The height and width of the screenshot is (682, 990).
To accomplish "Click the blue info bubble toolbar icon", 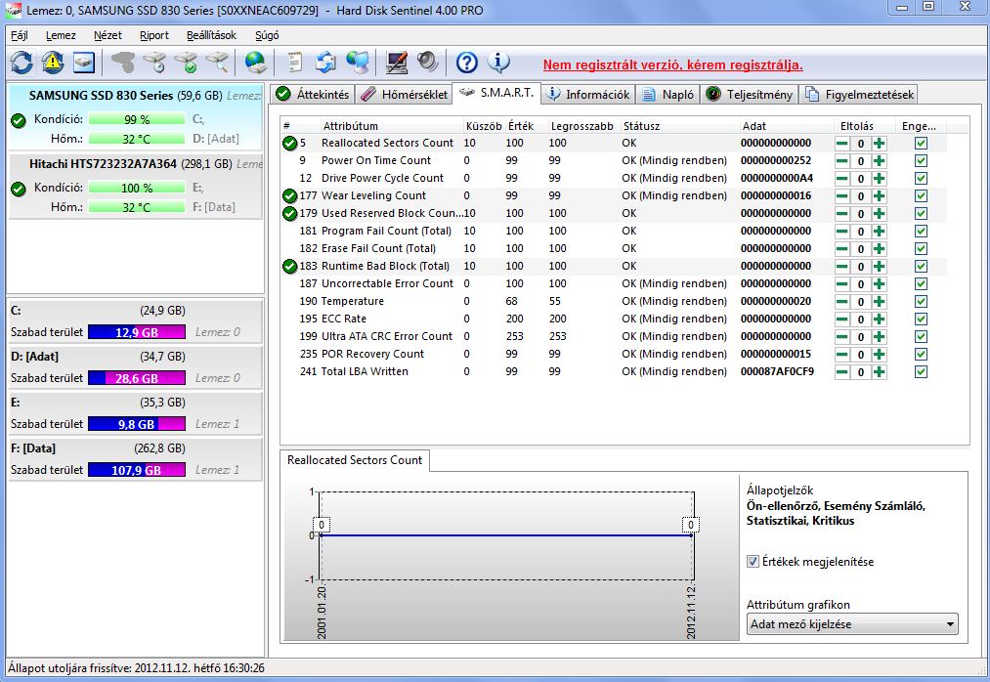I will 498,63.
